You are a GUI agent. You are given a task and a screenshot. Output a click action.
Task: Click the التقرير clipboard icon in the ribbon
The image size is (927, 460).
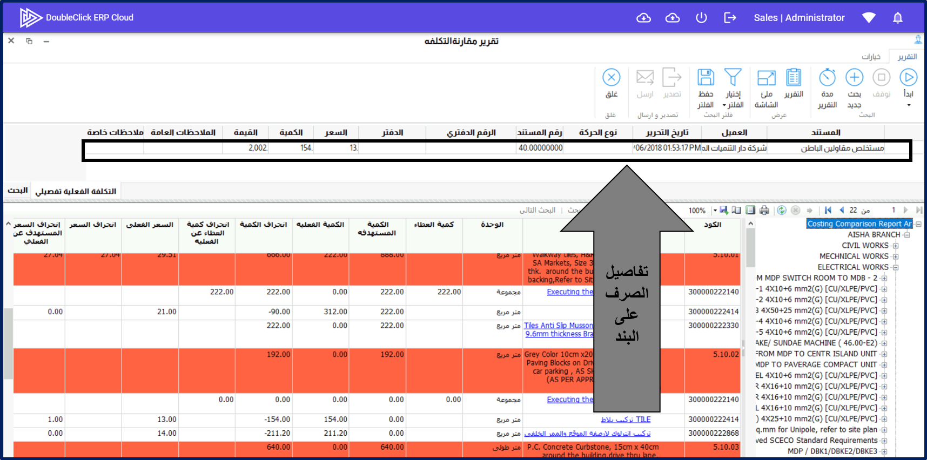coord(794,77)
